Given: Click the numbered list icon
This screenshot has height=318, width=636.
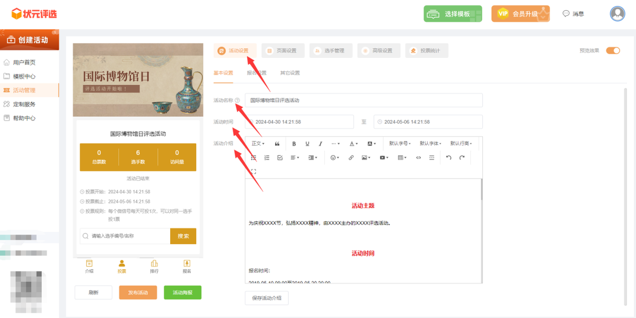Looking at the screenshot, I should click(267, 157).
